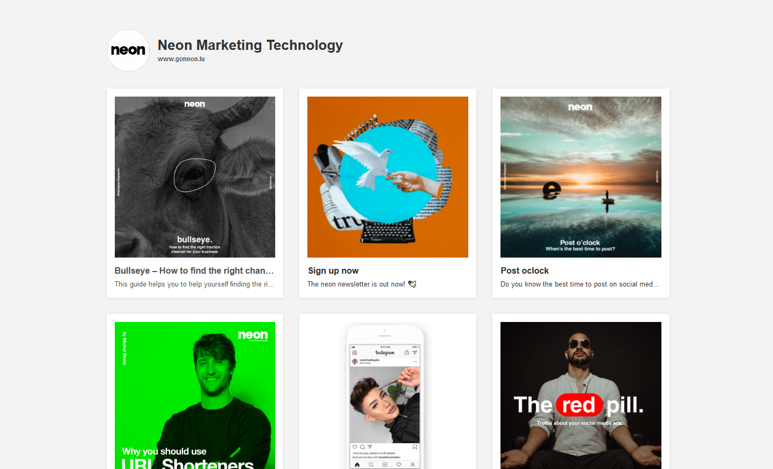Click the snatchedbyjake username in the mockup

click(x=370, y=360)
